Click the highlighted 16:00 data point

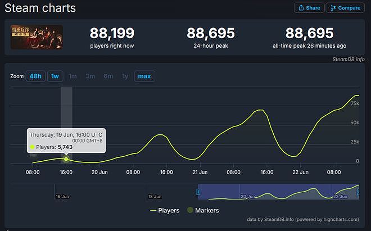[66, 159]
